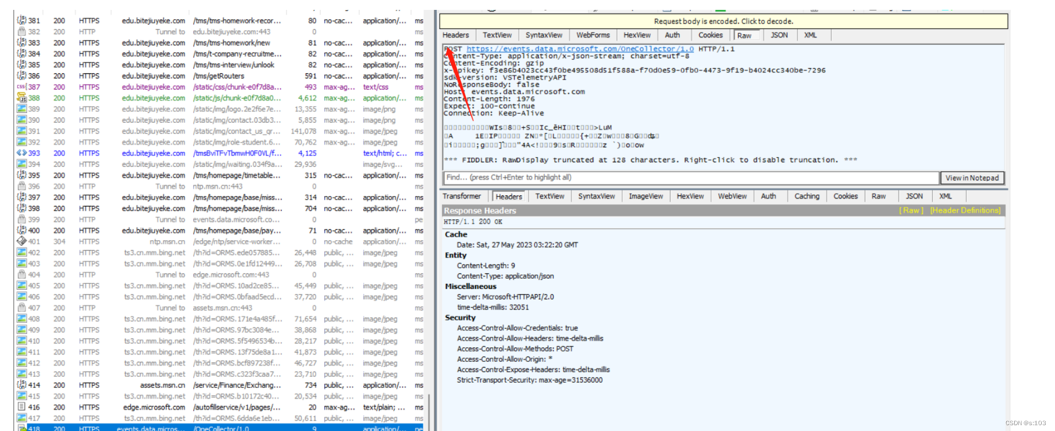
Task: Click the yellow 'Click to decode' request bar
Action: point(723,22)
